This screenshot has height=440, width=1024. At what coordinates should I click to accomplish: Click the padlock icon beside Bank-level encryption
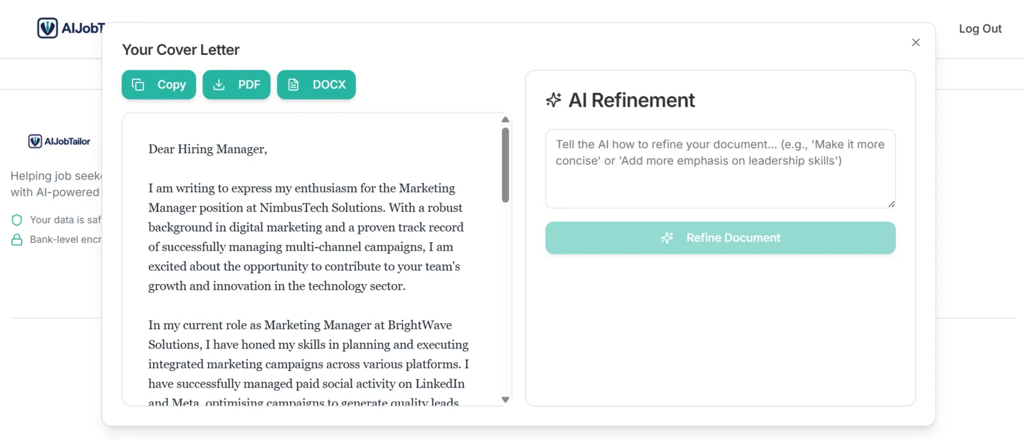pyautogui.click(x=17, y=240)
